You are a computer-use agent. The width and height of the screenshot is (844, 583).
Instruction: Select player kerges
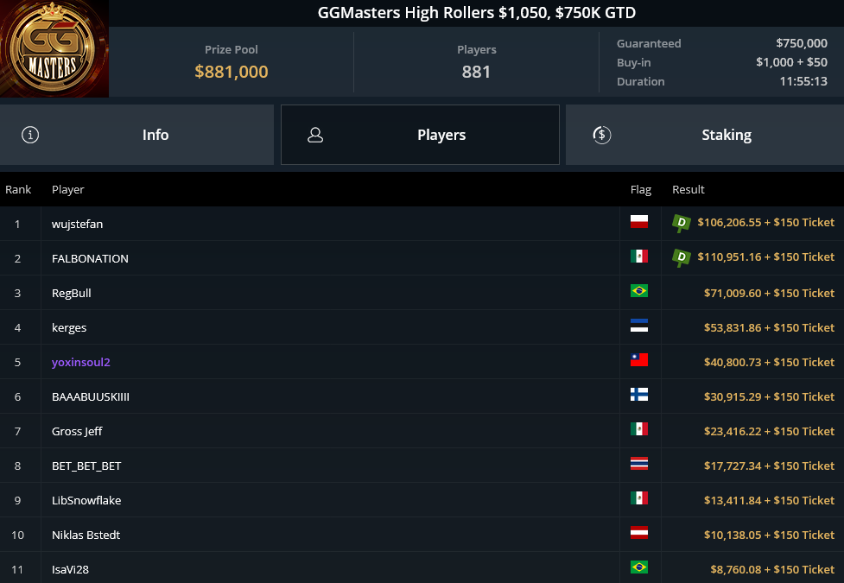[69, 327]
